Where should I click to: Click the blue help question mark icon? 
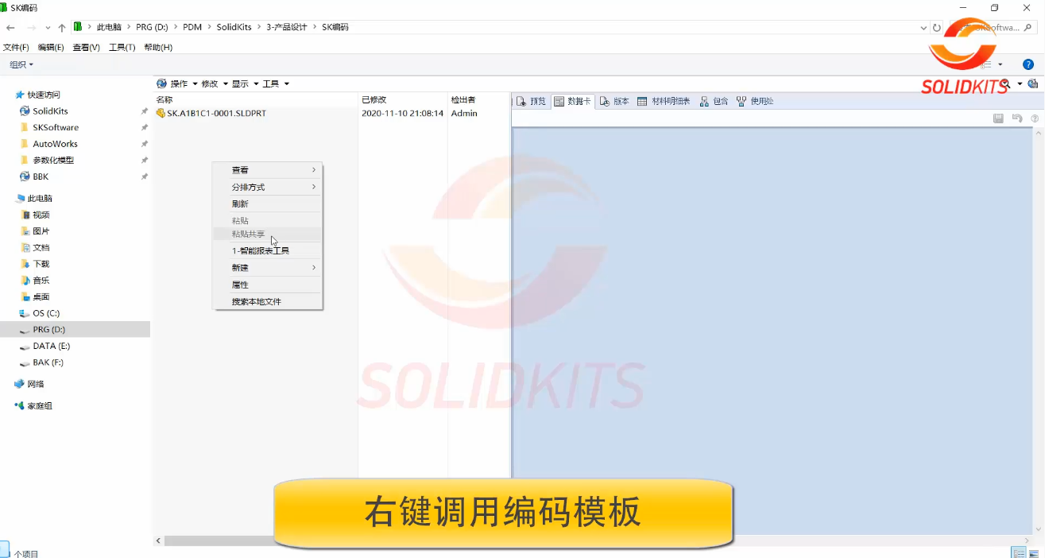(1028, 64)
